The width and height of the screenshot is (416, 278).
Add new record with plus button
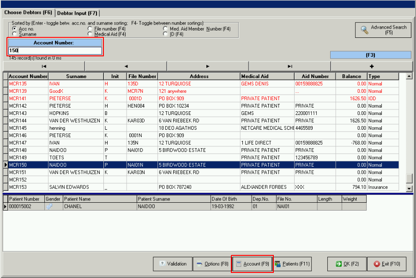371,66
